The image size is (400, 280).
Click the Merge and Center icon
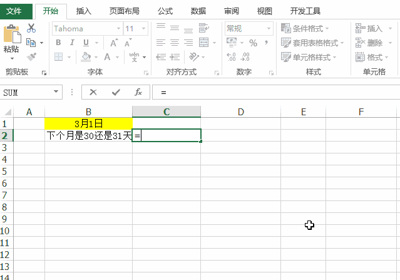[x=204, y=43]
